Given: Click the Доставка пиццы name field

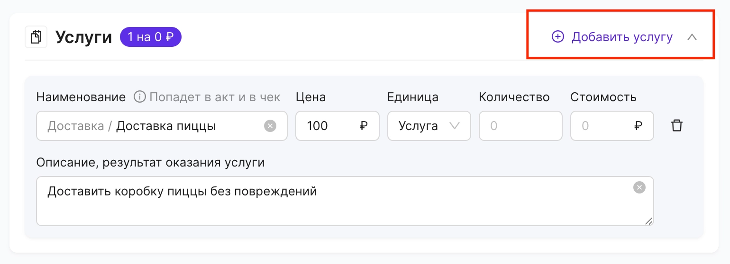Looking at the screenshot, I should coord(162,126).
